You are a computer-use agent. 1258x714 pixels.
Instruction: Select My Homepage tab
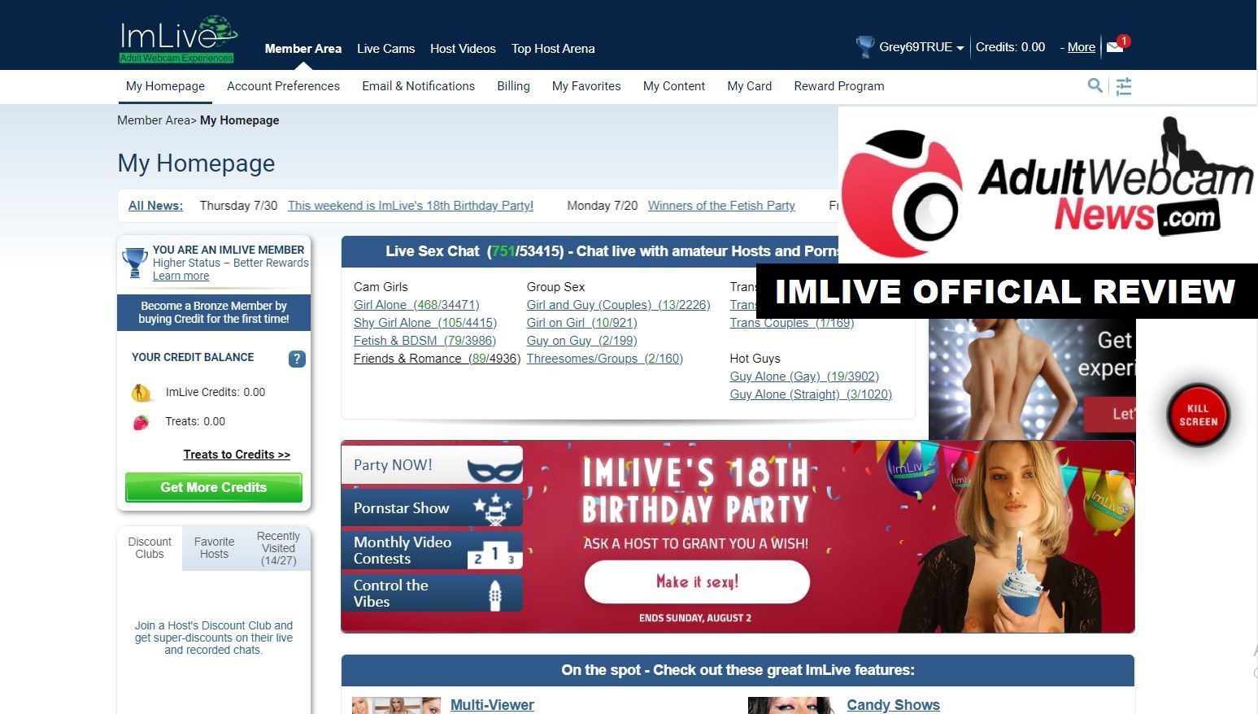pos(165,86)
